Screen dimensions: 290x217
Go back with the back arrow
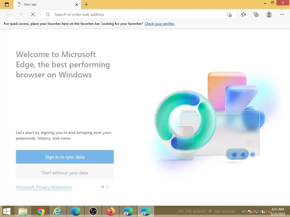coord(8,14)
